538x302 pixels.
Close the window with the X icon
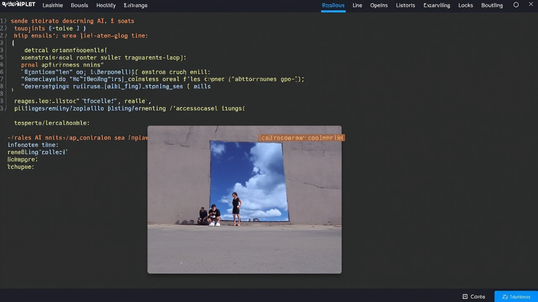(x=531, y=5)
